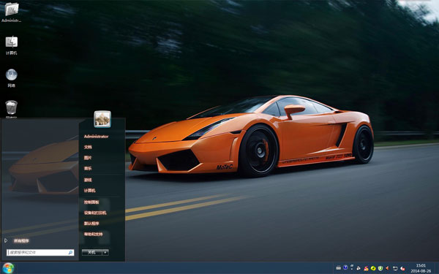Click the Windows Start orb
The image size is (439, 274).
[8, 268]
